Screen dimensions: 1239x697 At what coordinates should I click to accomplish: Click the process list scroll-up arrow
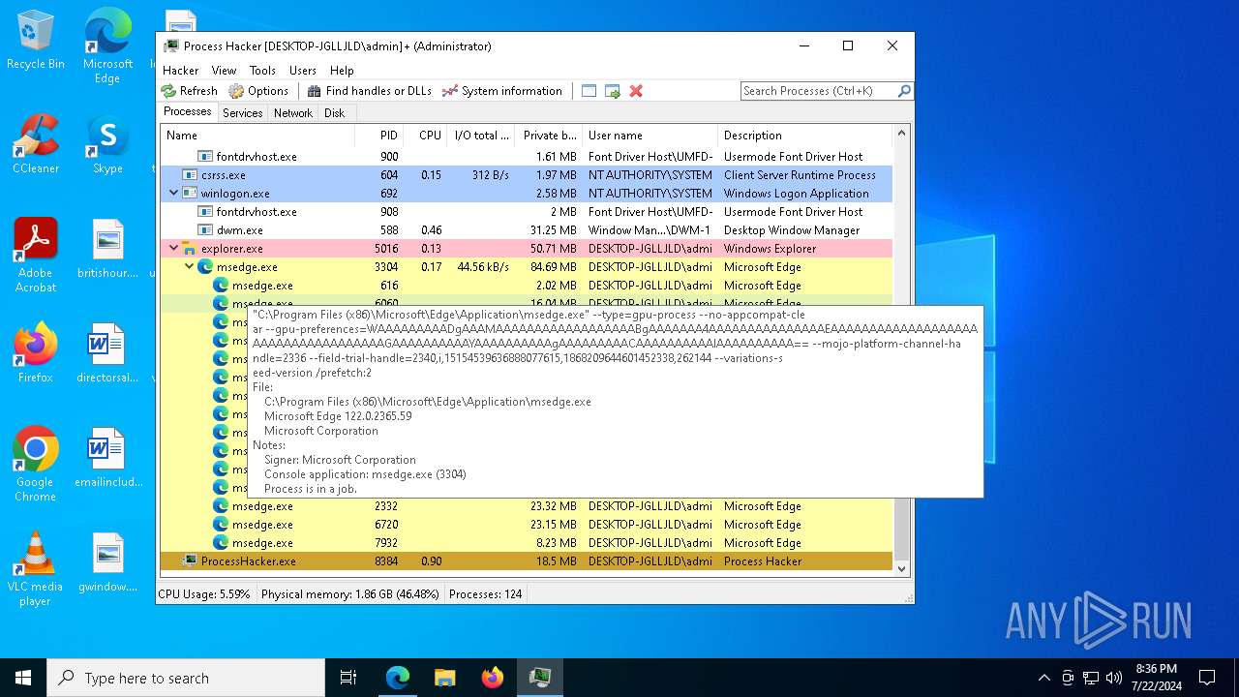click(x=901, y=134)
